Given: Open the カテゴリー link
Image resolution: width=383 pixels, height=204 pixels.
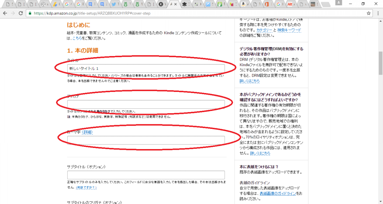Looking at the screenshot, I should coord(264,30).
